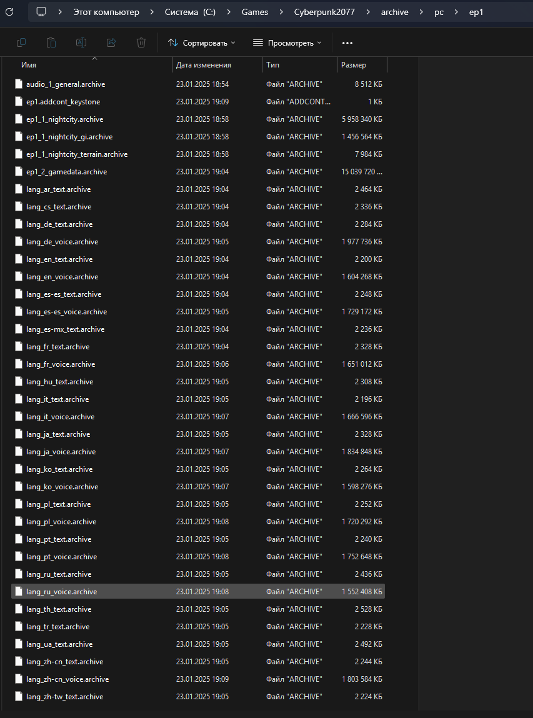Click the file icon of ep1_1_nightcity.archive
Screen dimensions: 533x718
coord(18,119)
